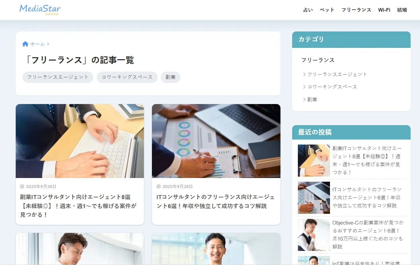The image size is (420, 265).
Task: Open the keyboard typing article thumbnail
Action: point(80,141)
